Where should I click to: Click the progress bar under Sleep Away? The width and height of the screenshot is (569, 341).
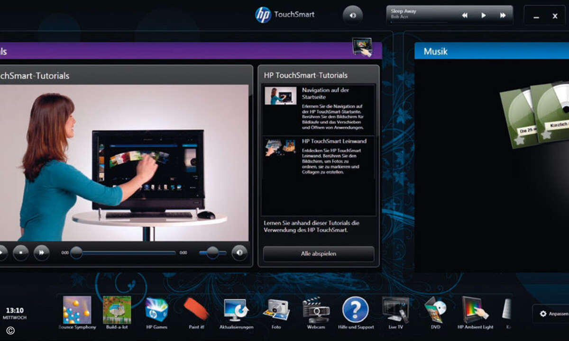click(x=419, y=22)
